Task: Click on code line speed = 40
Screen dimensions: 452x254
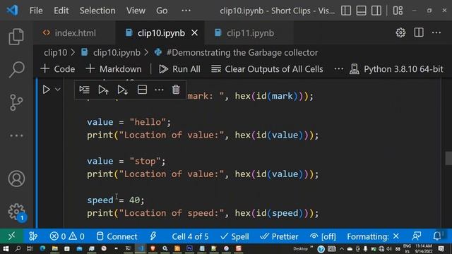Action: (116, 200)
